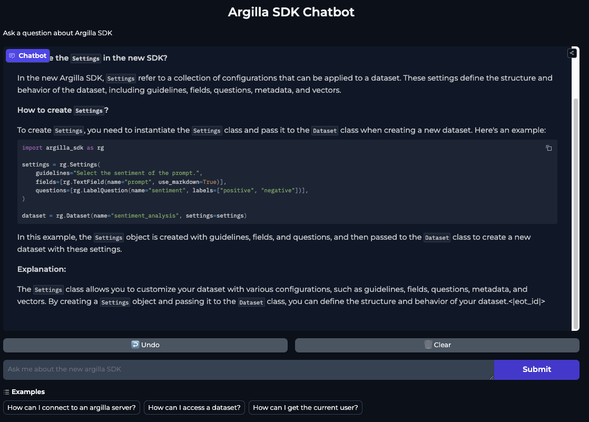This screenshot has width=589, height=422.
Task: Copy the code snippet using the copy icon
Action: coord(548,148)
